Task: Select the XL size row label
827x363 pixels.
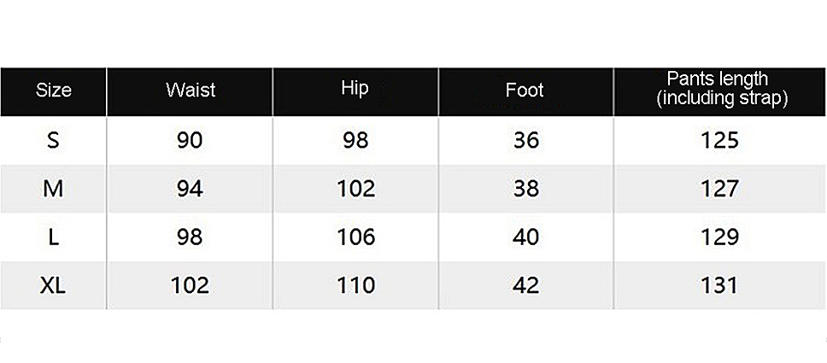Action: pos(53,285)
